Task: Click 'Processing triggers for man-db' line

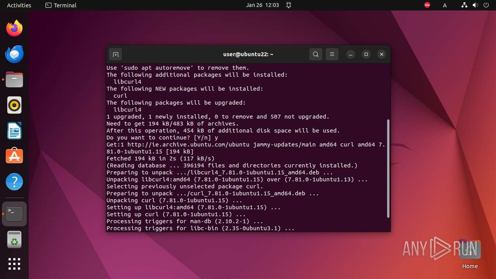Action: click(x=185, y=221)
